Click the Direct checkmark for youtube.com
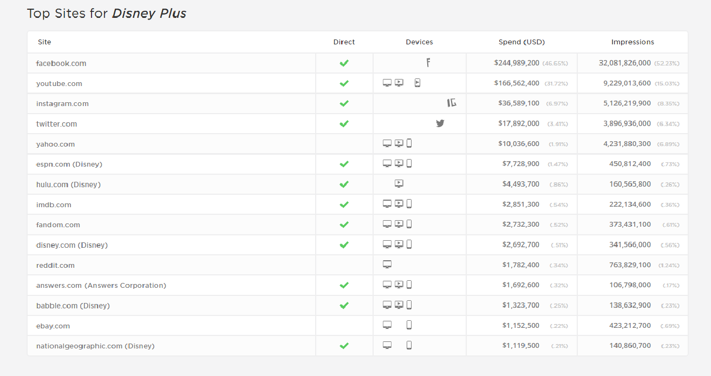711x376 pixels. (x=344, y=83)
